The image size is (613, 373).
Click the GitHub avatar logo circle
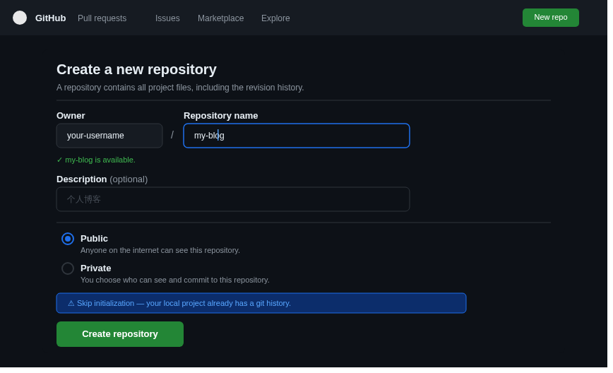click(20, 18)
